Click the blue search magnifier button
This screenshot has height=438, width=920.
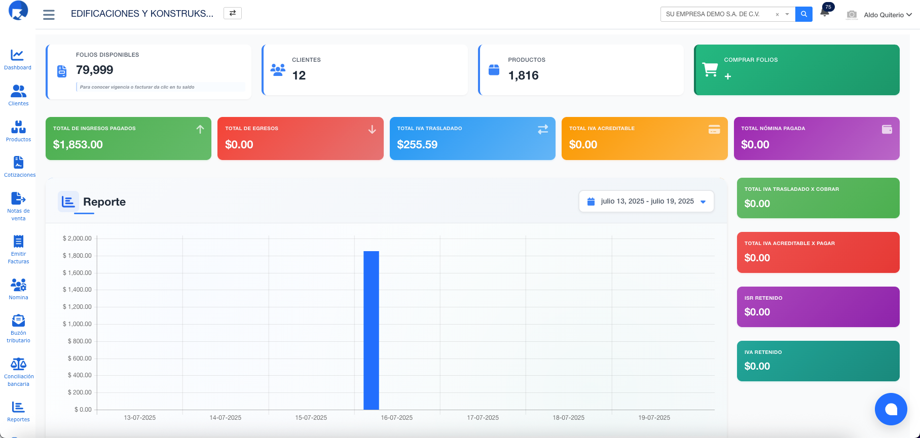(x=804, y=14)
